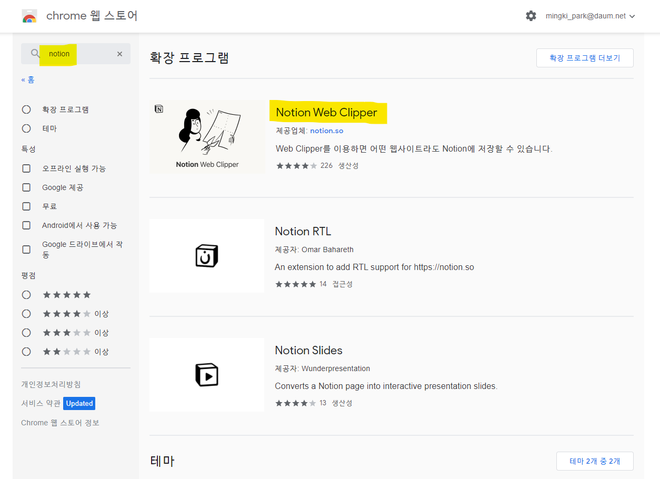Viewport: 660px width, 479px height.
Task: Click the 확장 프로그램 section heading
Action: pyautogui.click(x=189, y=57)
